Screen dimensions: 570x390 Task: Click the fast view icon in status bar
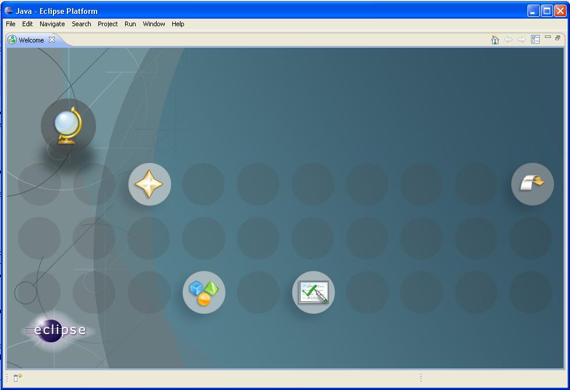[17, 378]
